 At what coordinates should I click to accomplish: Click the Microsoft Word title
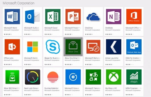point(10,28)
